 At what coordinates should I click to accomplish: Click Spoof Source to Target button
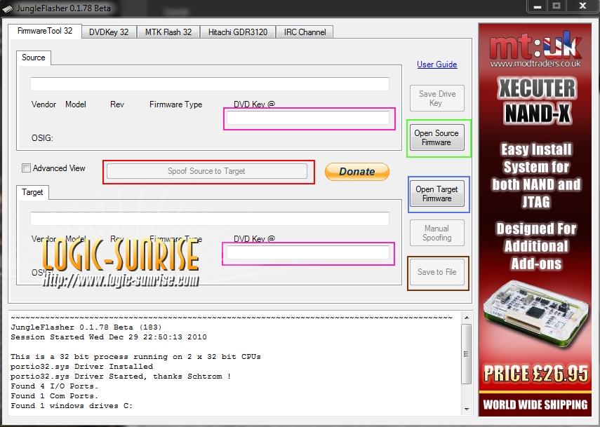coord(206,171)
